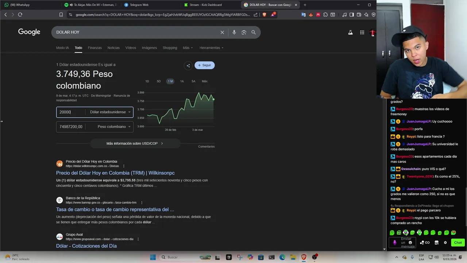Viewport: 467px width, 263px height.
Task: Open more options for Wilkinsonpc result
Action: pos(124,166)
